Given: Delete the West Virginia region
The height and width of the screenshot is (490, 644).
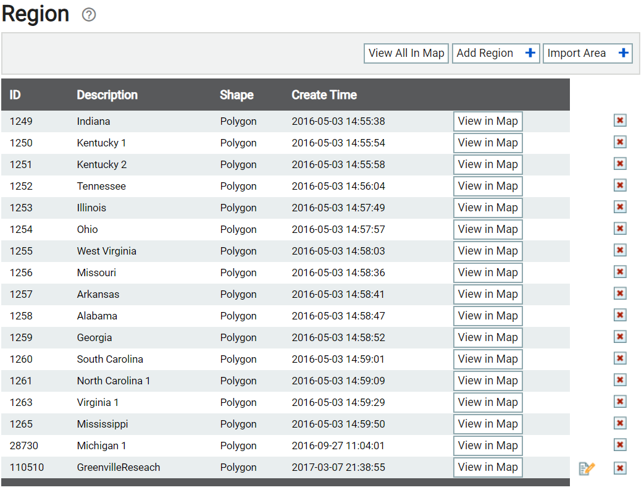Looking at the screenshot, I should pos(620,250).
